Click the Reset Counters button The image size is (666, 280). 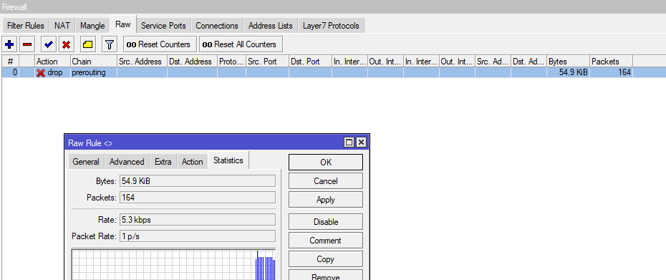click(160, 44)
